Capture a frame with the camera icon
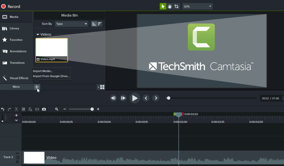Viewport: 284px width, 166px height. 44,109
